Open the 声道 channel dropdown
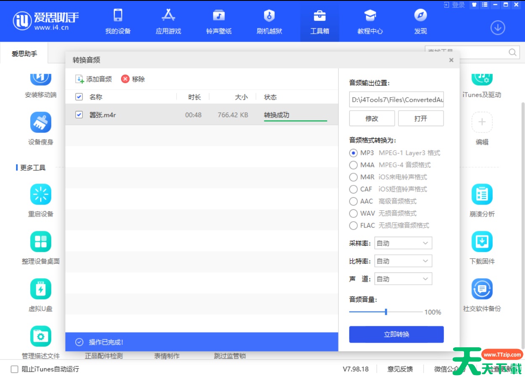 pos(402,278)
